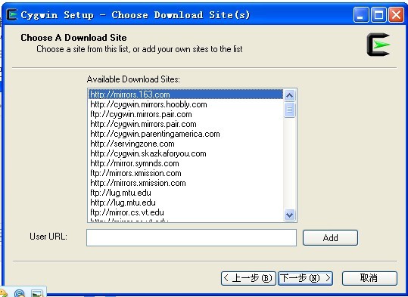This screenshot has height=297, width=408.
Task: Minimize the Cygwin Setup window
Action: click(361, 15)
